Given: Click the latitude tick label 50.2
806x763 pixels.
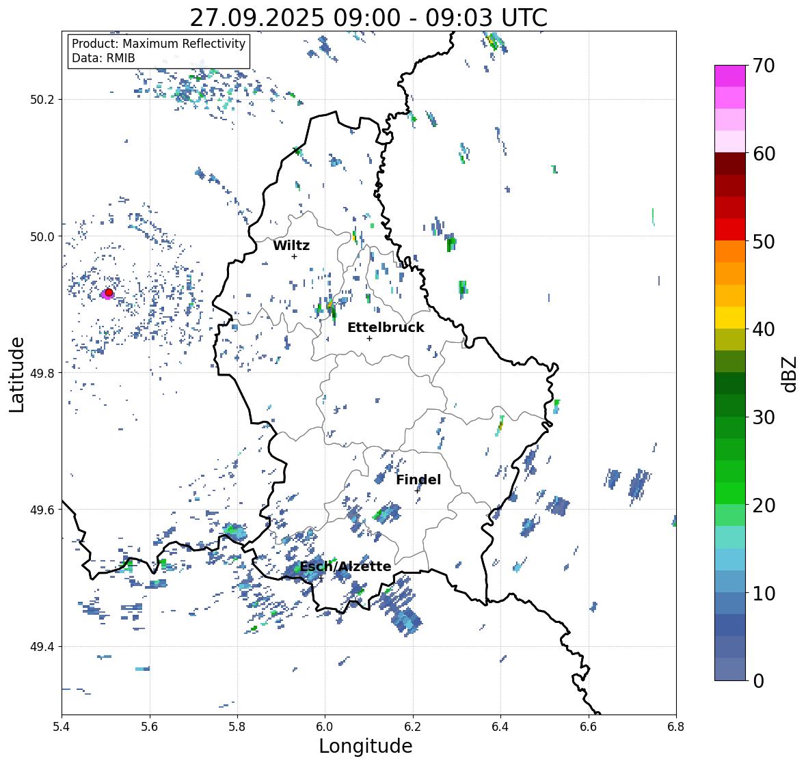Looking at the screenshot, I should pyautogui.click(x=42, y=100).
